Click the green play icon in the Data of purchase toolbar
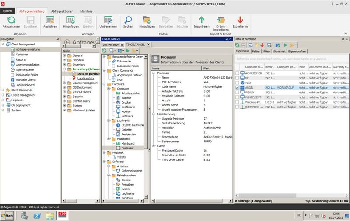Image resolution: width=350 pixels, height=221 pixels. click(x=286, y=45)
